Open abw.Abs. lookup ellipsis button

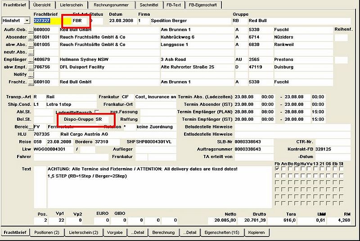click(x=31, y=45)
